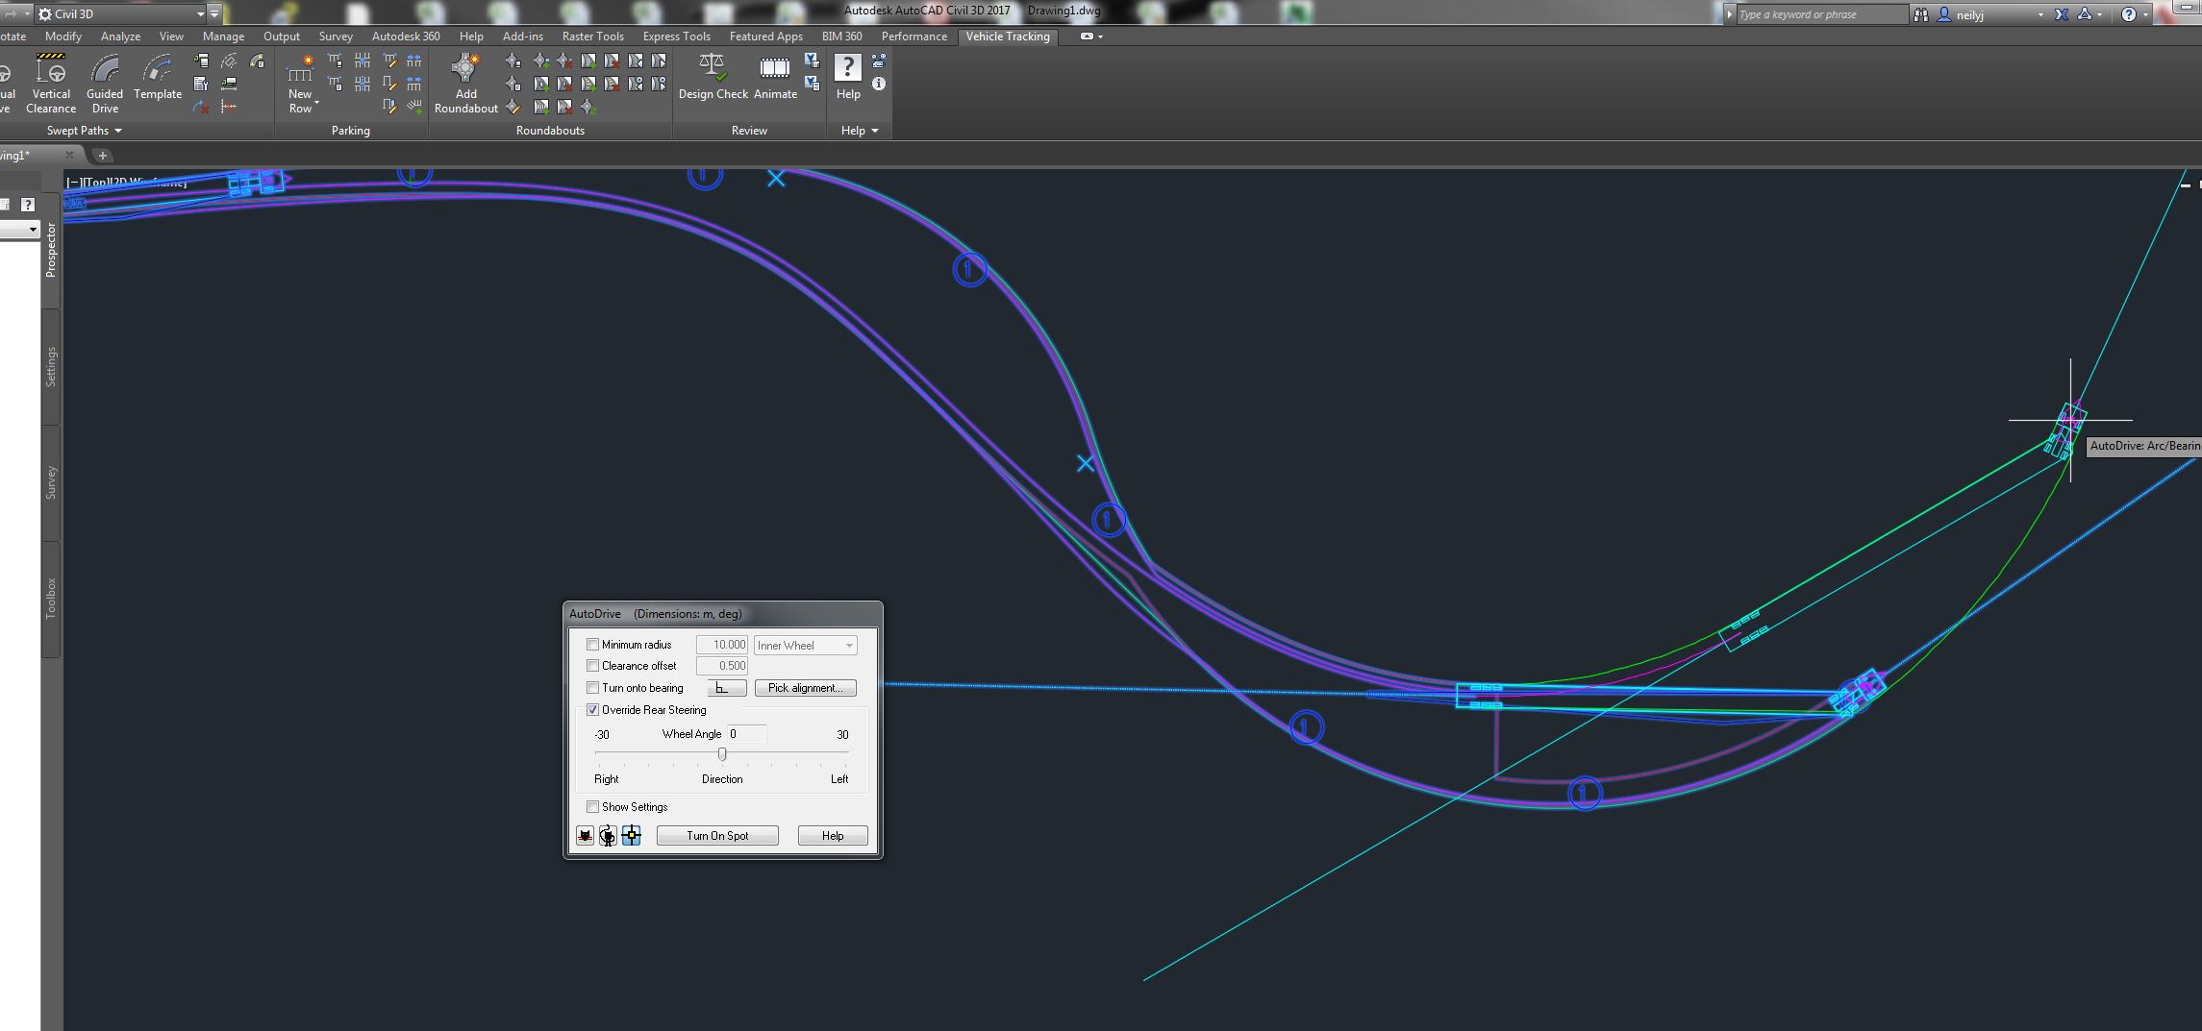Click the Wheel Angle slider handle
The image size is (2202, 1031).
pos(722,754)
